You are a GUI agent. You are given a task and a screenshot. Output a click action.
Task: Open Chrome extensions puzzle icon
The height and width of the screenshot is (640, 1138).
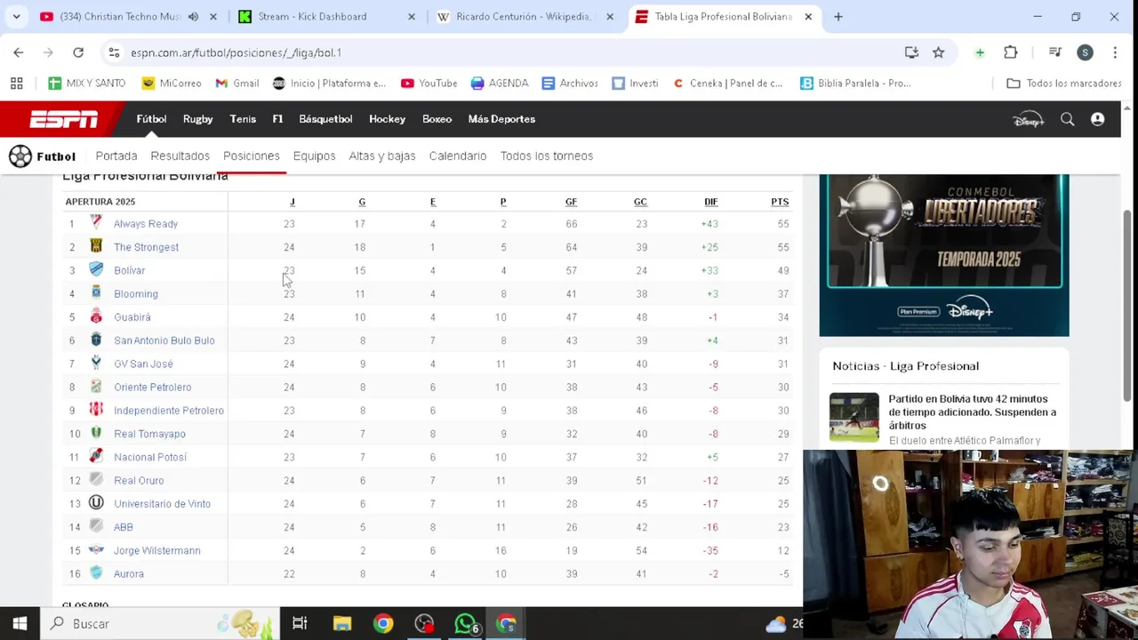(1011, 52)
